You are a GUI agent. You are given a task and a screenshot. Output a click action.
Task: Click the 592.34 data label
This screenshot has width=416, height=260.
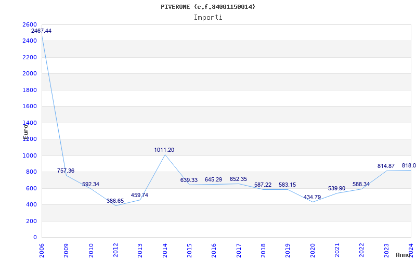(x=90, y=184)
